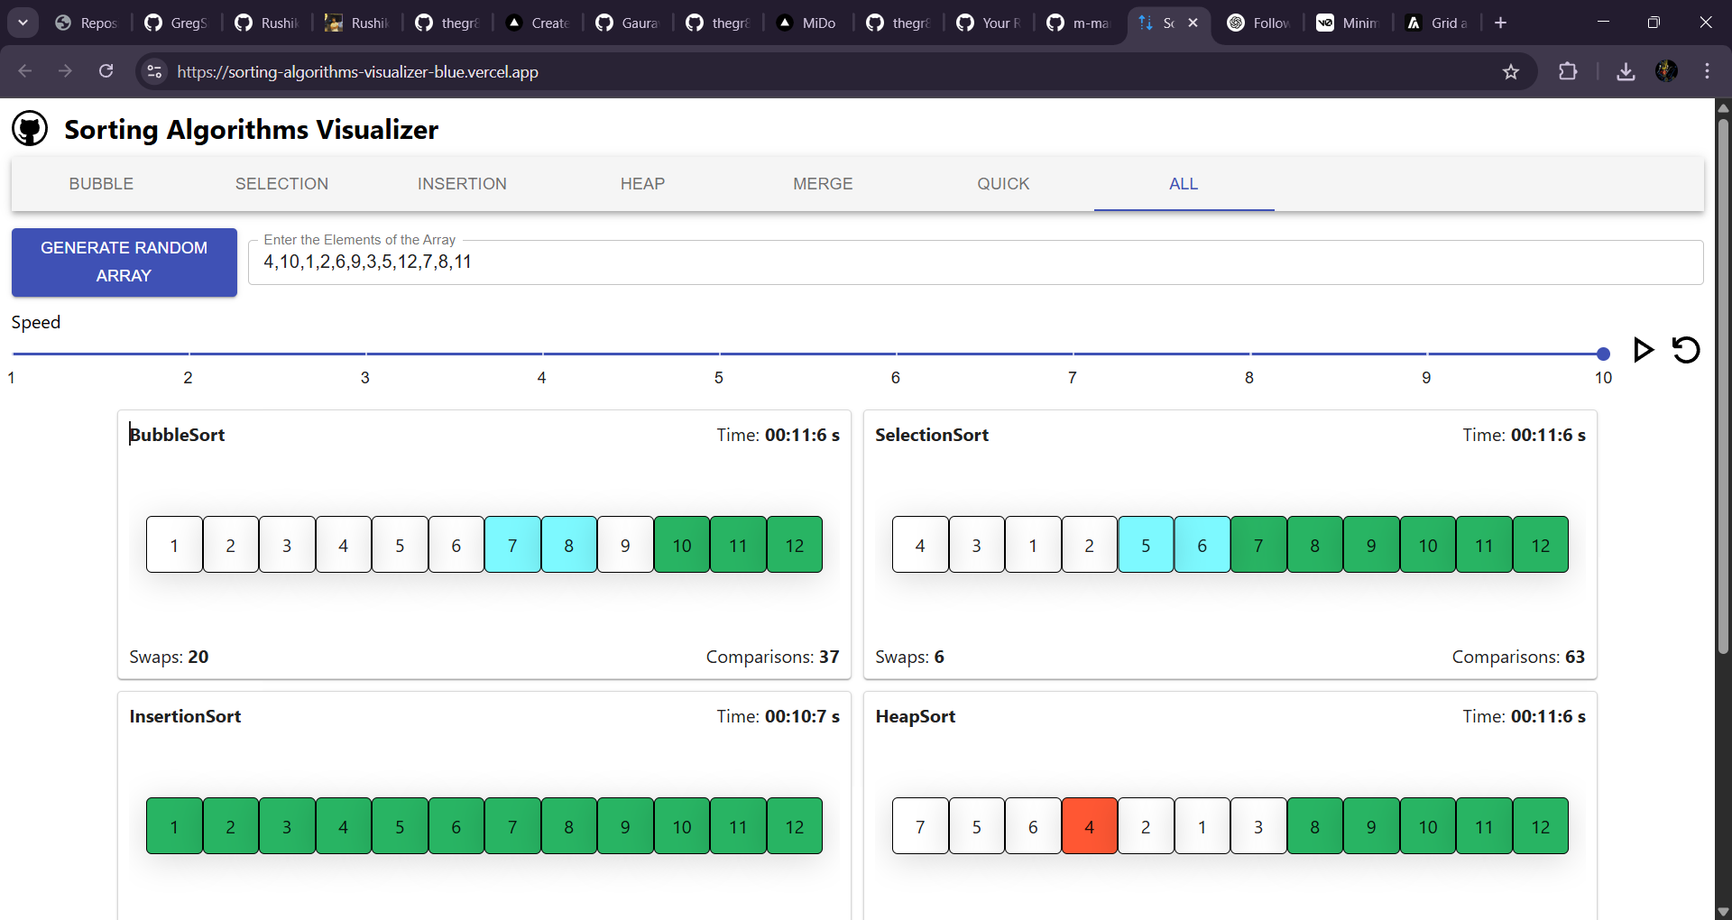Reload the page with refresh icon
The width and height of the screenshot is (1732, 920).
[x=106, y=71]
